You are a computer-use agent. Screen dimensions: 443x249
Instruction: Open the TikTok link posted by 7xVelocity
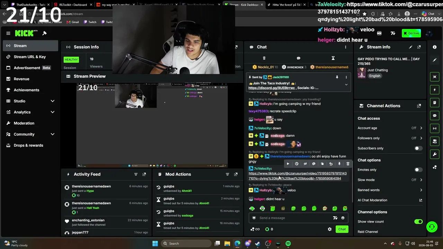click(x=297, y=176)
